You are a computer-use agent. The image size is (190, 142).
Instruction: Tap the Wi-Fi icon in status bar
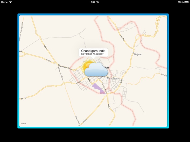coord(11,2)
